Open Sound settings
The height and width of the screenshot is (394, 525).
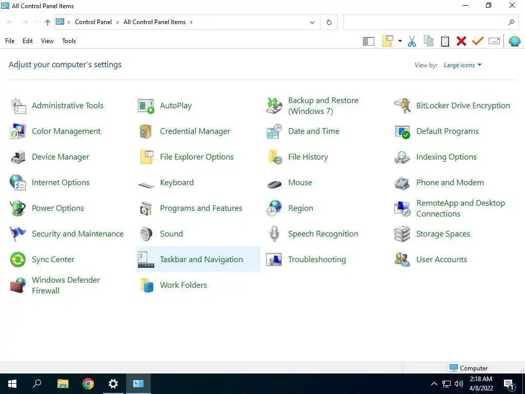pos(160,234)
